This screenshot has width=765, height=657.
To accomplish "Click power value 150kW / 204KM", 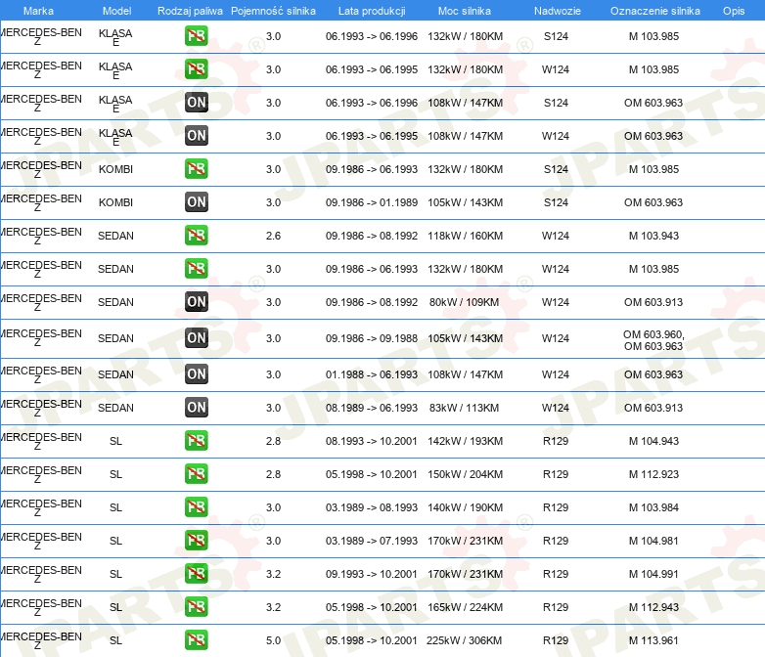I will (x=465, y=474).
